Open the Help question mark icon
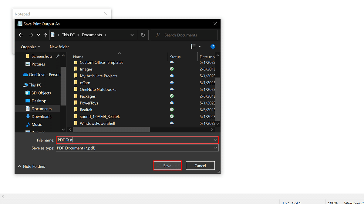Screen dimensions: 364x204 tap(213, 47)
